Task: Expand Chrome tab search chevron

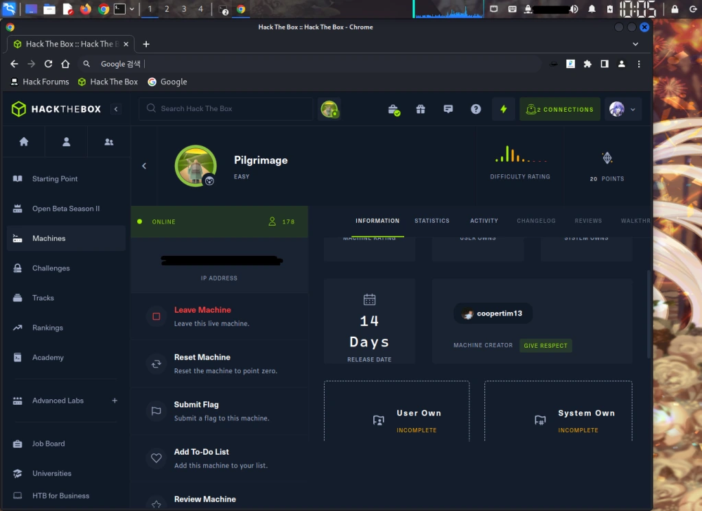Action: point(635,44)
